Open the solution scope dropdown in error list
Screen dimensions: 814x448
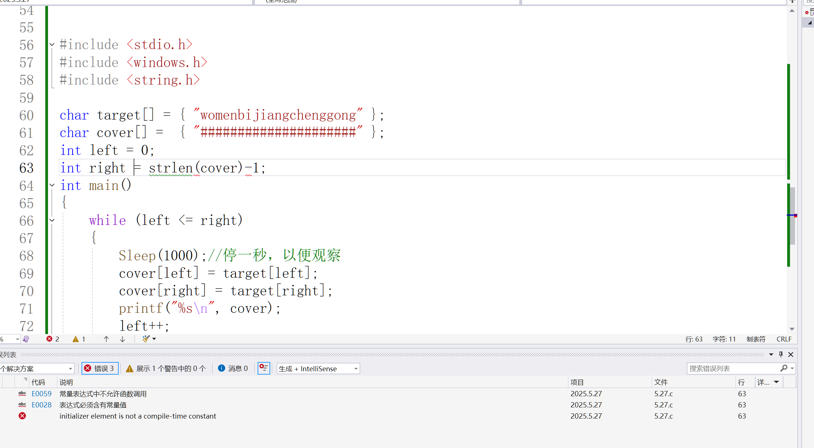click(x=36, y=368)
